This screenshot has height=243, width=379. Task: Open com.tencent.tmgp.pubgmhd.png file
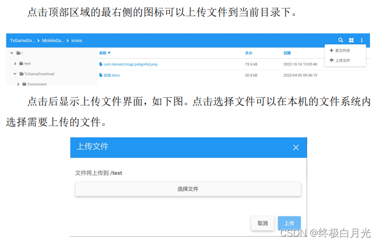click(130, 64)
